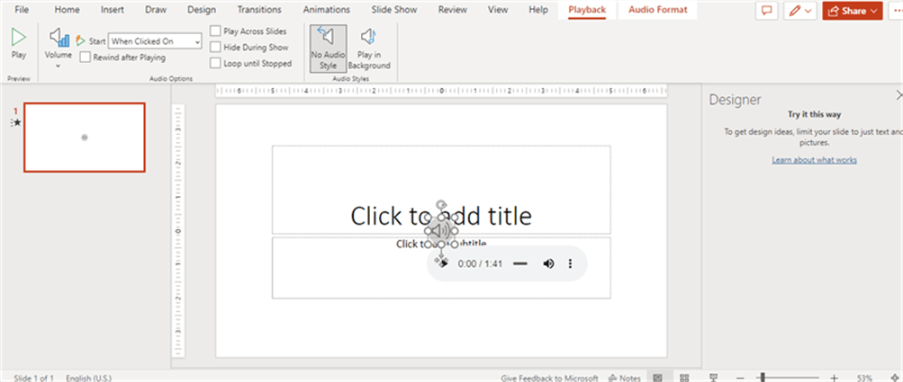Viewport: 903px width, 382px height.
Task: Mute audio using player speaker icon
Action: coord(548,263)
